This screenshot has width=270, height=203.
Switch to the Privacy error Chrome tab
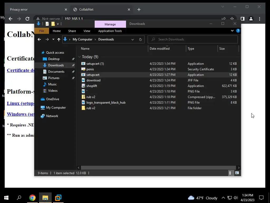point(37,10)
